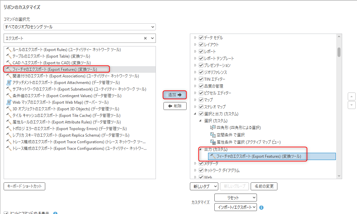Click the script icon beside Web マップのエクスポート

click(9, 102)
